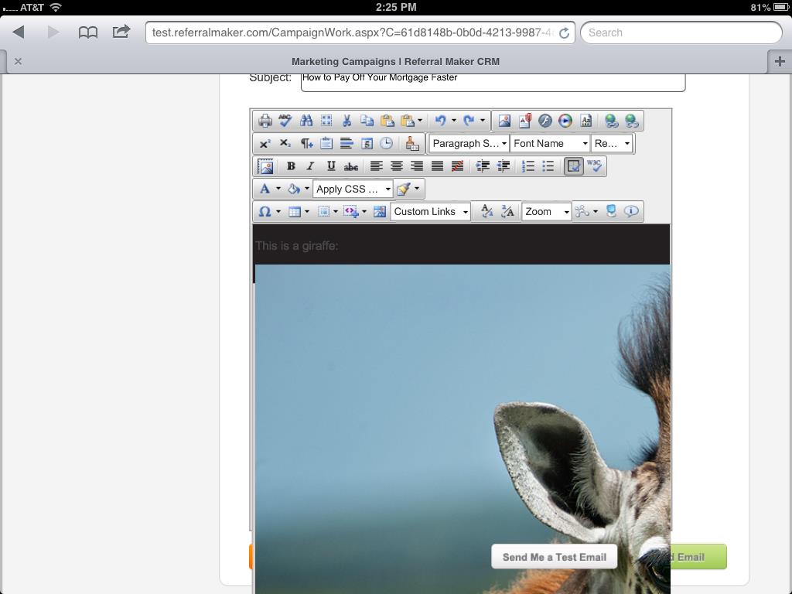Click the About editor info icon
Screen dimensions: 792x594
point(631,212)
